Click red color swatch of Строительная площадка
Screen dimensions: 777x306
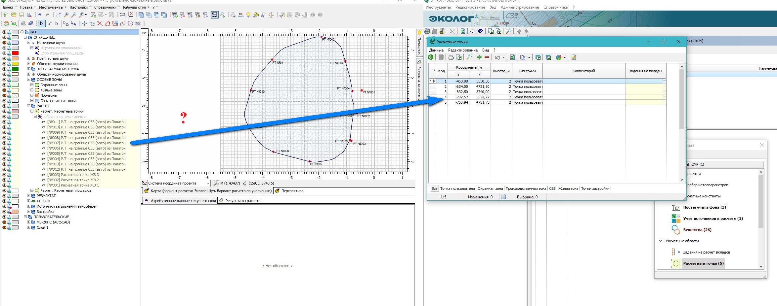pos(15,53)
